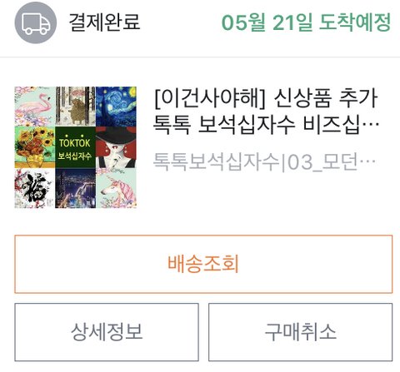Viewport: 400px width, 372px height.
Task: Select the night city bridge tile
Action: pos(75,188)
